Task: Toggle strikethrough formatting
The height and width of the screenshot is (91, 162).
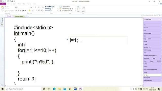Action: click(23, 10)
